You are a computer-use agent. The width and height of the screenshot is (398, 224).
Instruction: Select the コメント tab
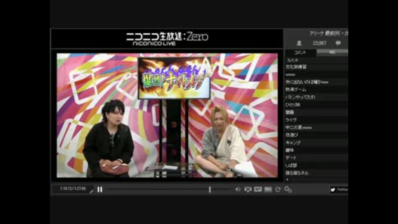click(x=301, y=52)
